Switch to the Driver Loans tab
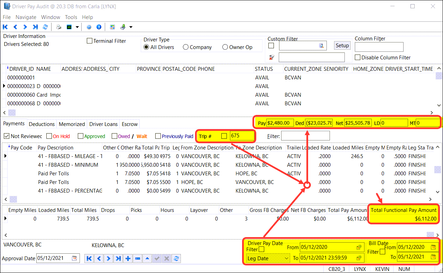Viewport: 443px width, 273px height. [x=103, y=124]
